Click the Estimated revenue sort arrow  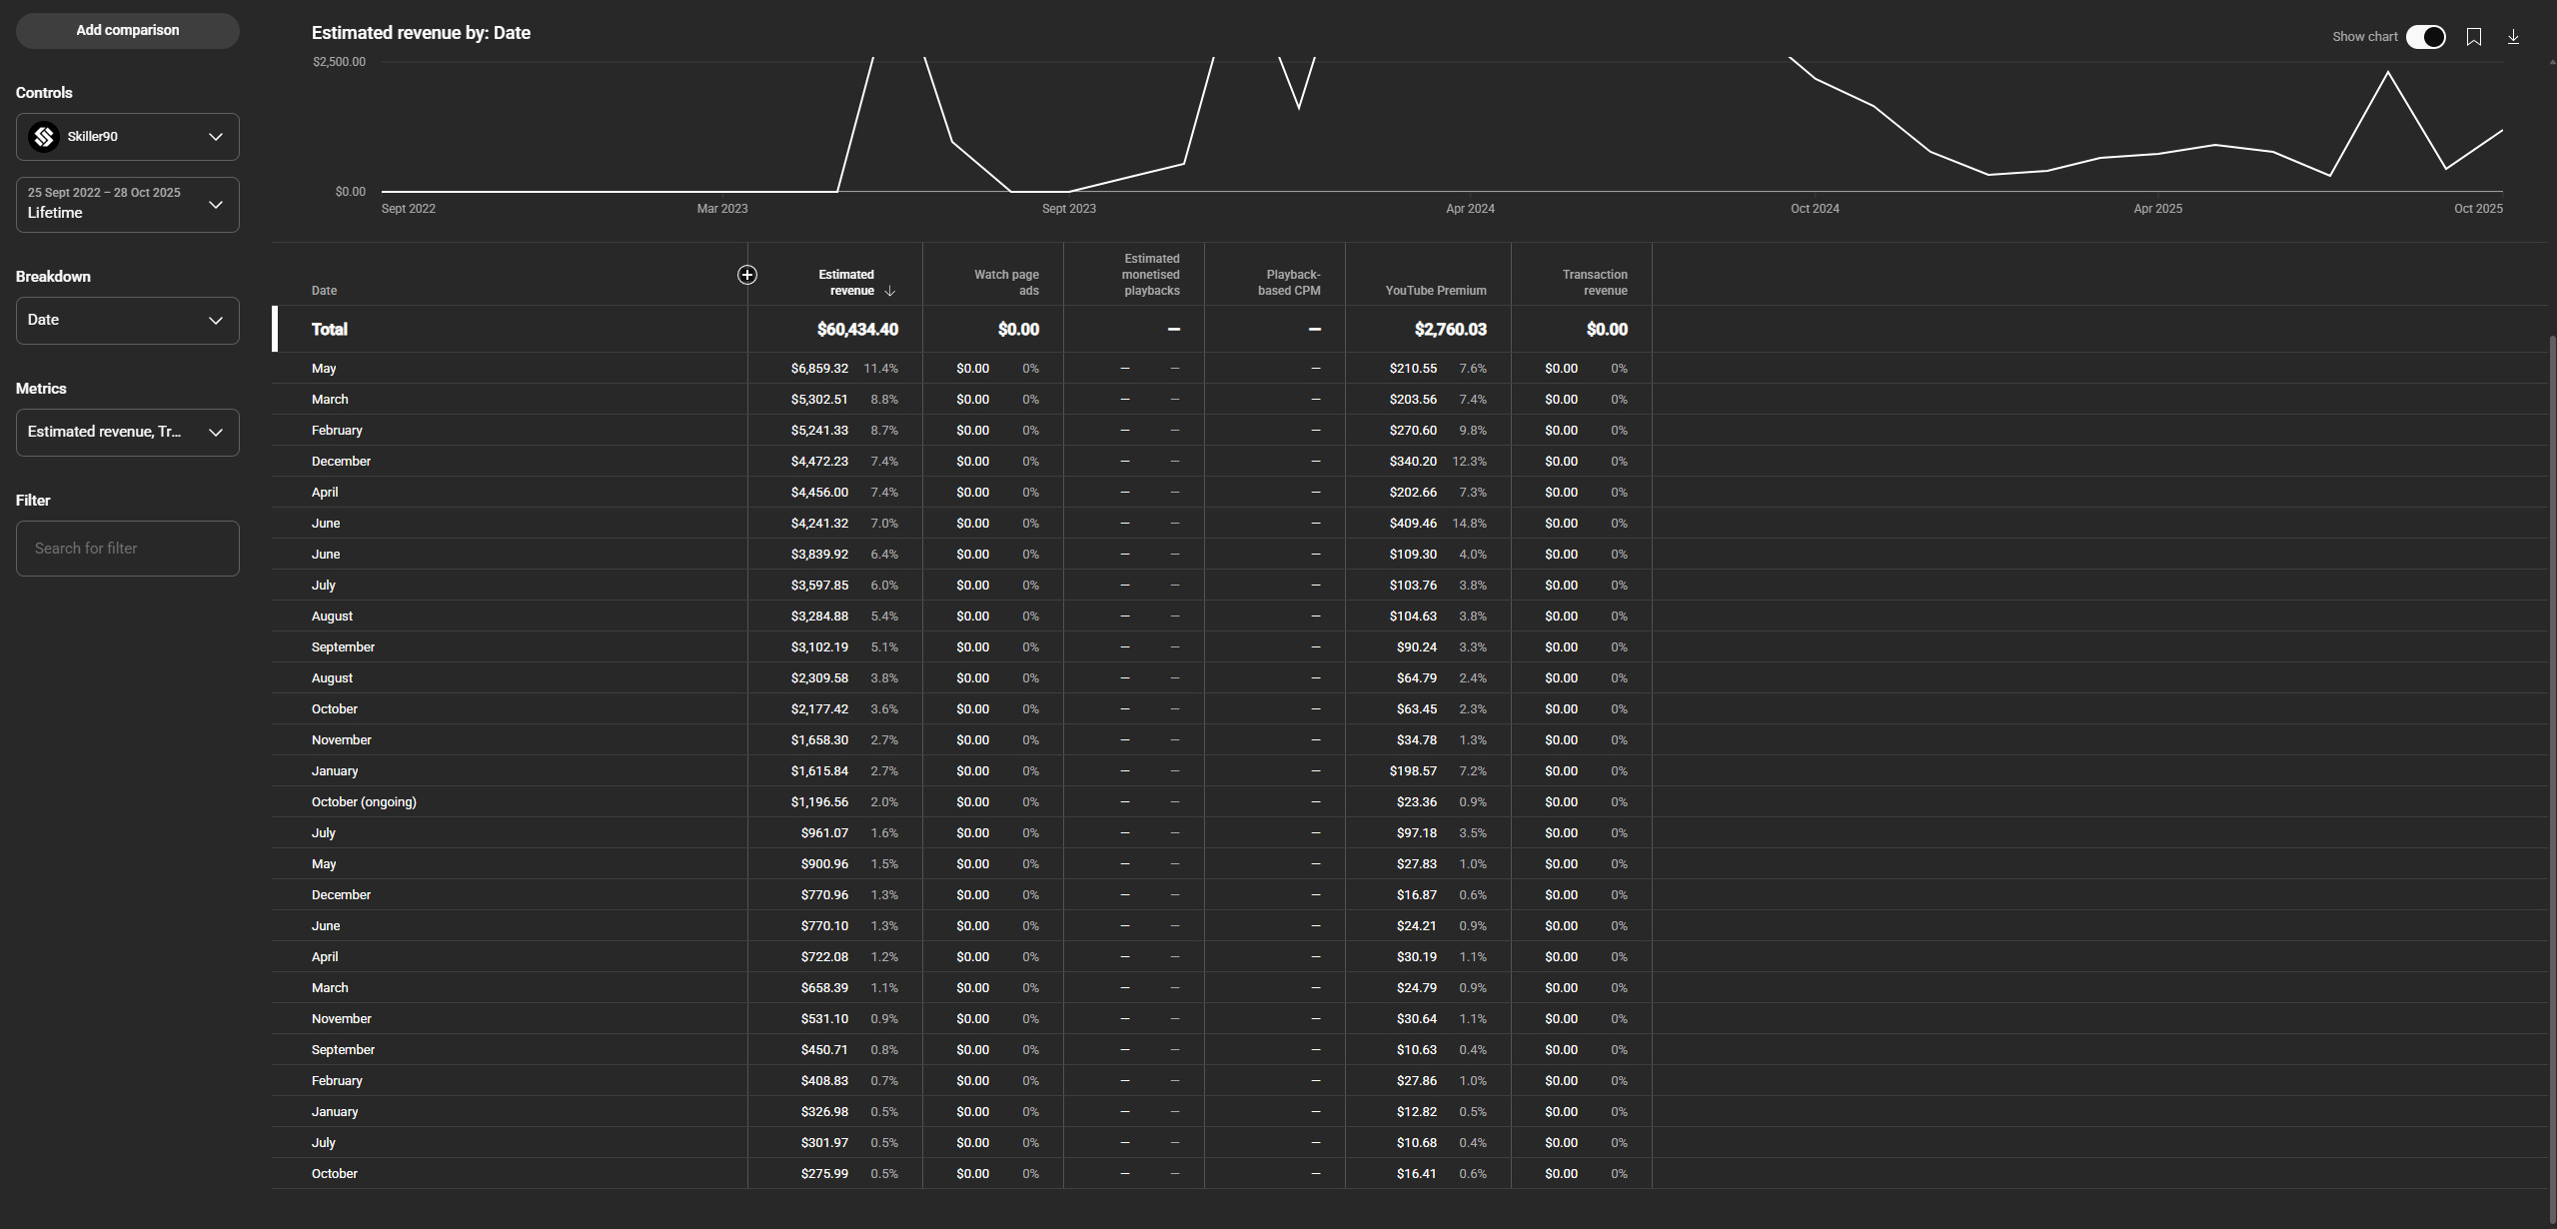point(889,291)
